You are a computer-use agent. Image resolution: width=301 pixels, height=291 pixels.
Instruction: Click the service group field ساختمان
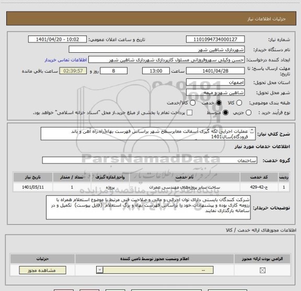click(149, 160)
